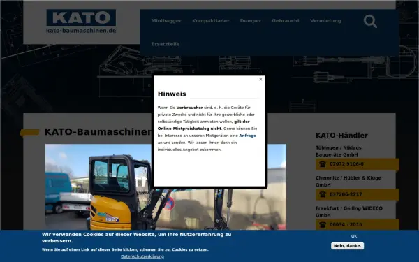Screen dimensions: 419x262
Task: Open the Datenschutzerklärung link
Action: (142, 256)
